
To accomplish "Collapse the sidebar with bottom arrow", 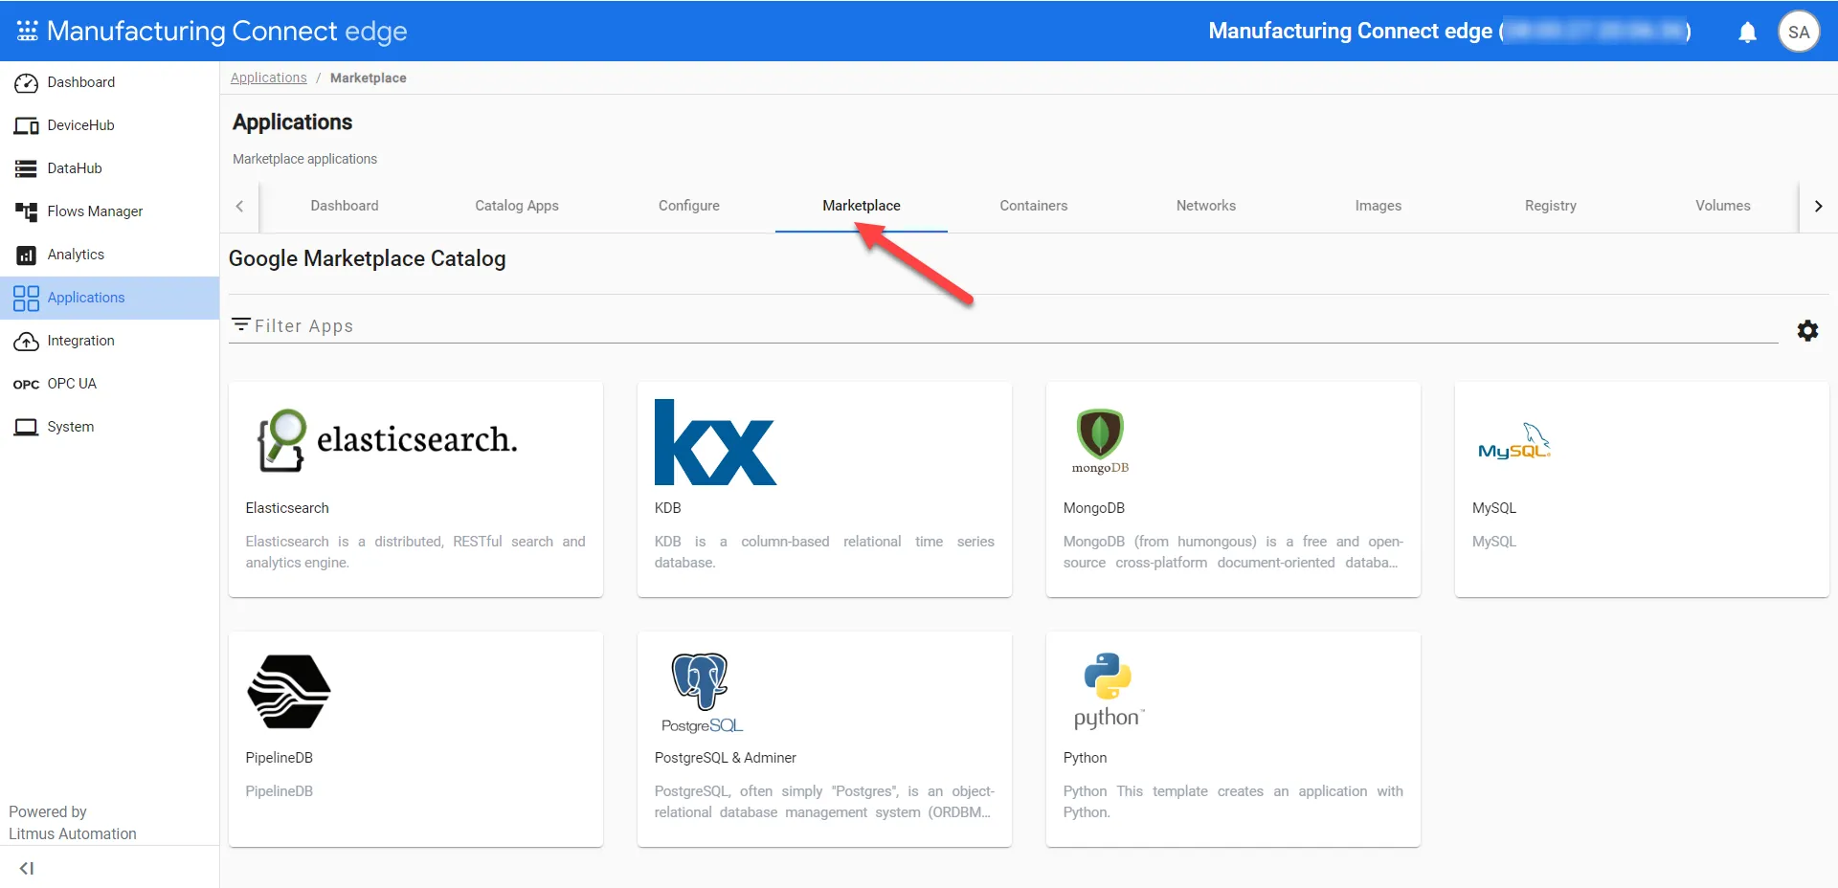I will (x=27, y=869).
